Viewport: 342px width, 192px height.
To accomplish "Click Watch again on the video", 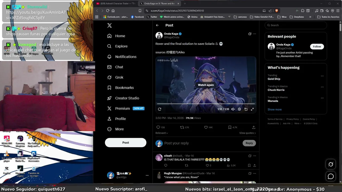I will pyautogui.click(x=206, y=85).
